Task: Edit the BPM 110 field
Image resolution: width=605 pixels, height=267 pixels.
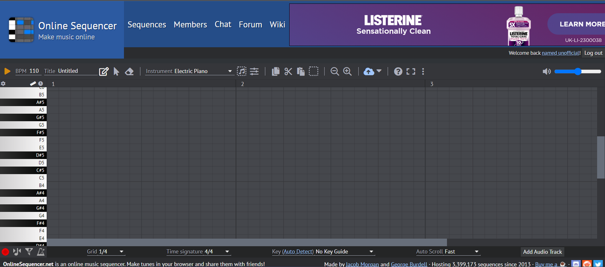Action: (x=27, y=71)
